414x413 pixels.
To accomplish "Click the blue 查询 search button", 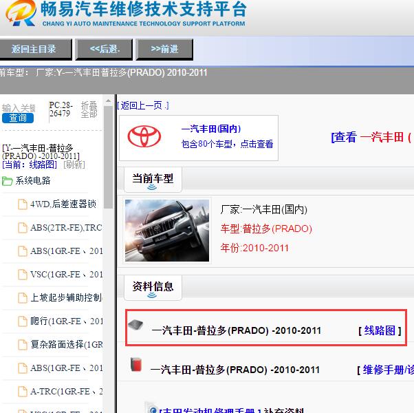I will [18, 118].
